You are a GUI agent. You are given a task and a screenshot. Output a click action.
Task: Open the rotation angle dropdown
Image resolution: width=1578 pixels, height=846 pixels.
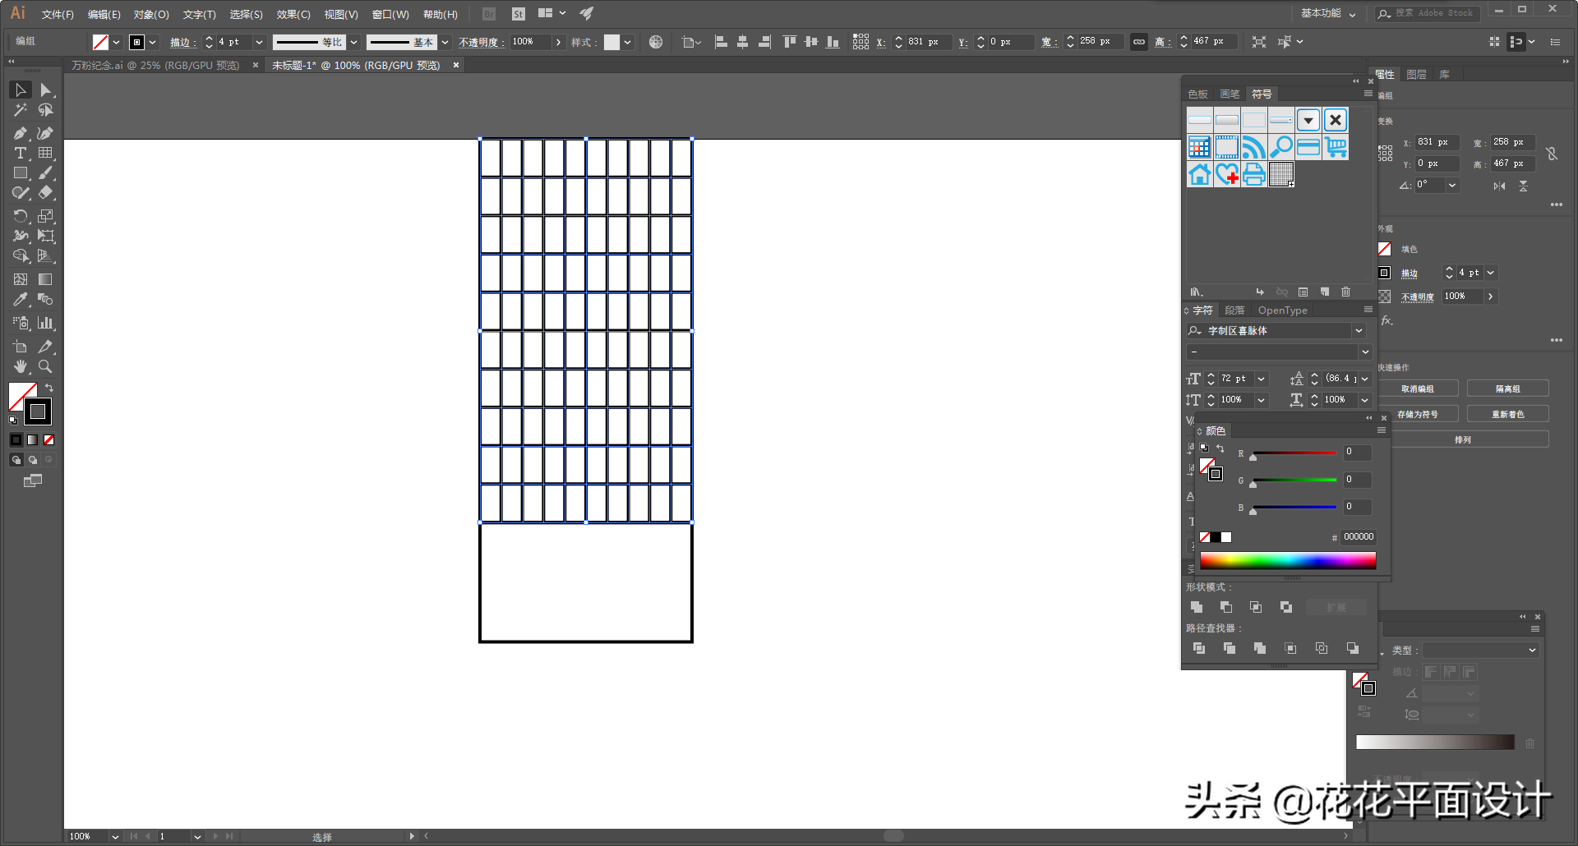tap(1452, 186)
